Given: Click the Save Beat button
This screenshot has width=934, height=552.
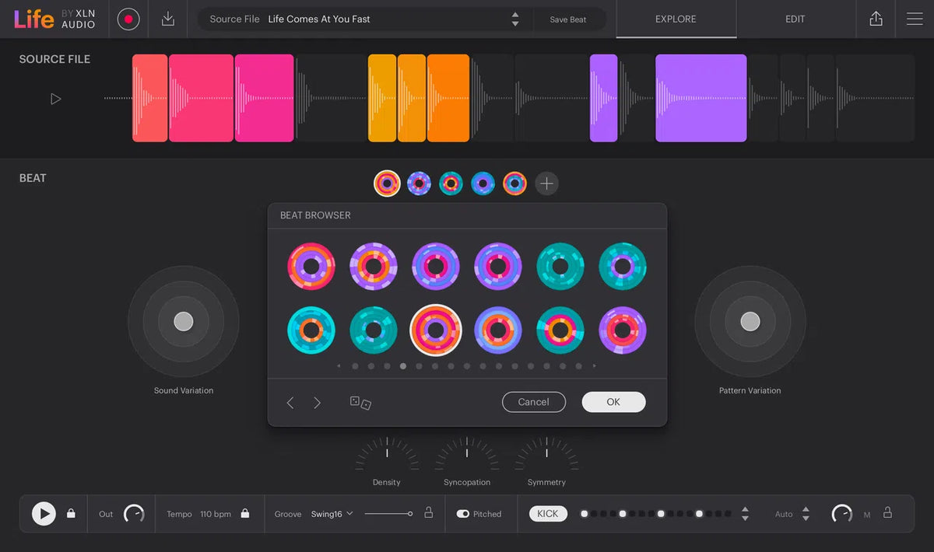Looking at the screenshot, I should click(569, 19).
